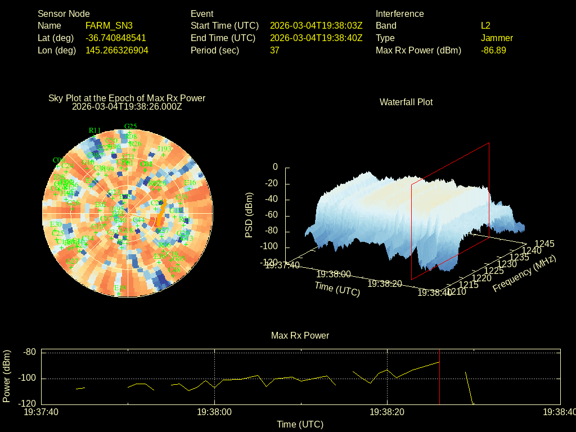Click the vertical cursor line in Max Rx Power chart

coord(439,378)
